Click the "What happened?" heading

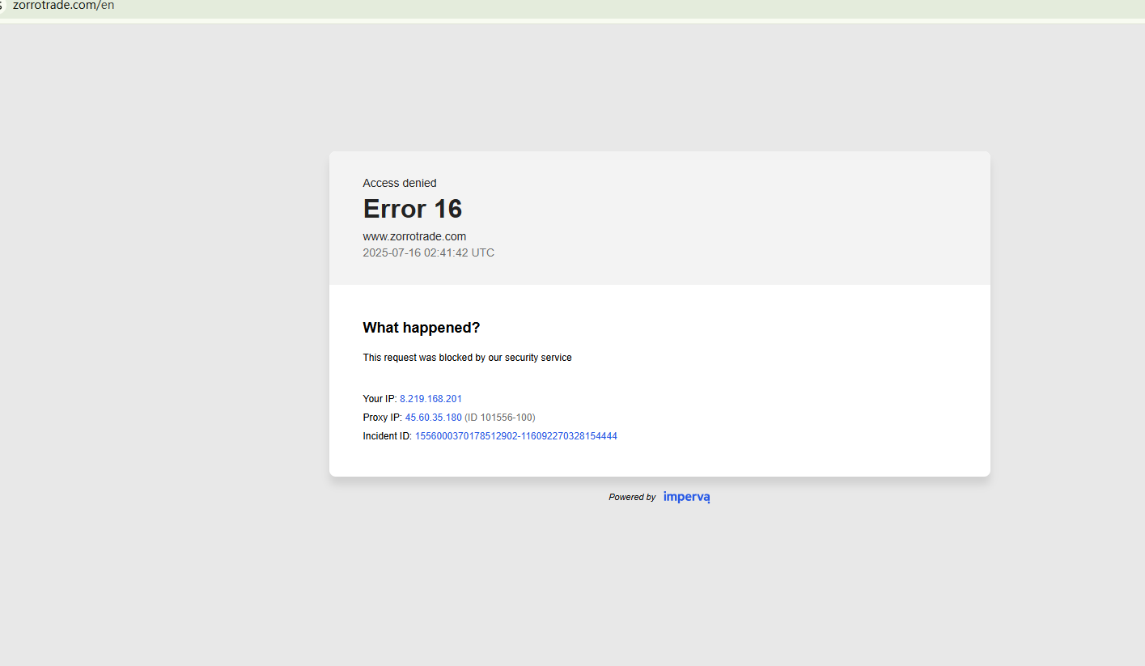(x=421, y=328)
